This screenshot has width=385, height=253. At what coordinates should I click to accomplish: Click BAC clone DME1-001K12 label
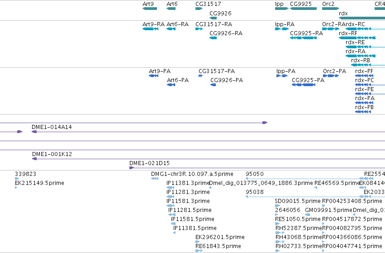[52, 154]
